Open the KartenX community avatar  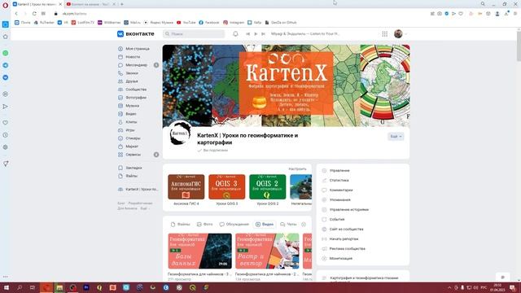point(180,134)
